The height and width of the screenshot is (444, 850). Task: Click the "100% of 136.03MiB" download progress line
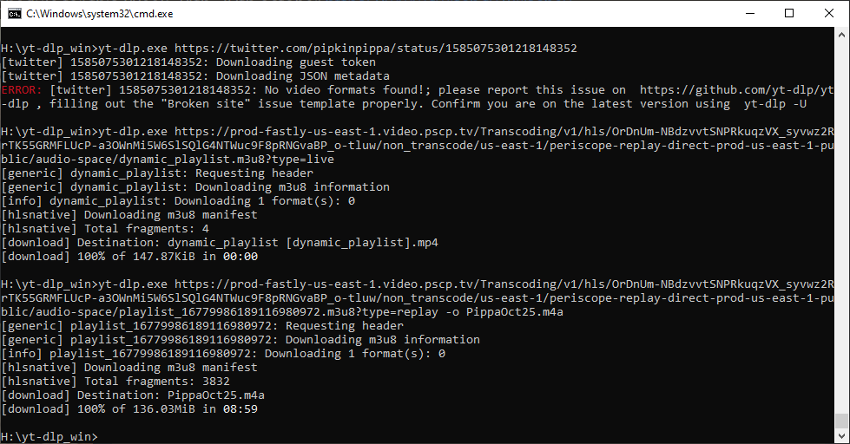coord(129,408)
